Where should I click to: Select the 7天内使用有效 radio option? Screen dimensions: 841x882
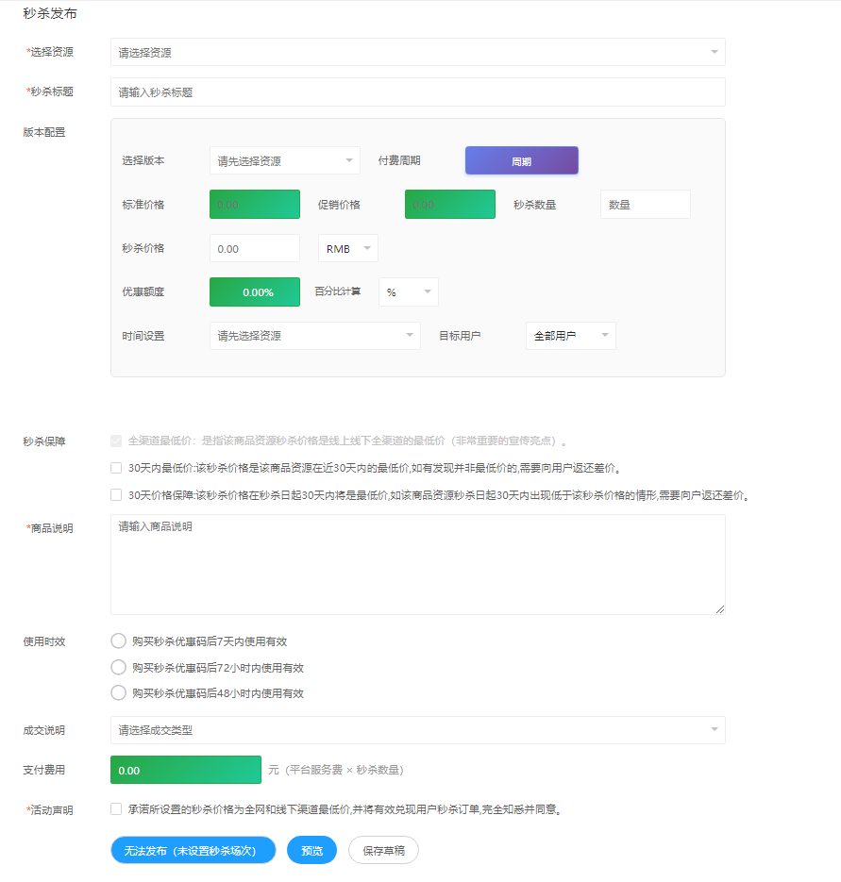(119, 641)
